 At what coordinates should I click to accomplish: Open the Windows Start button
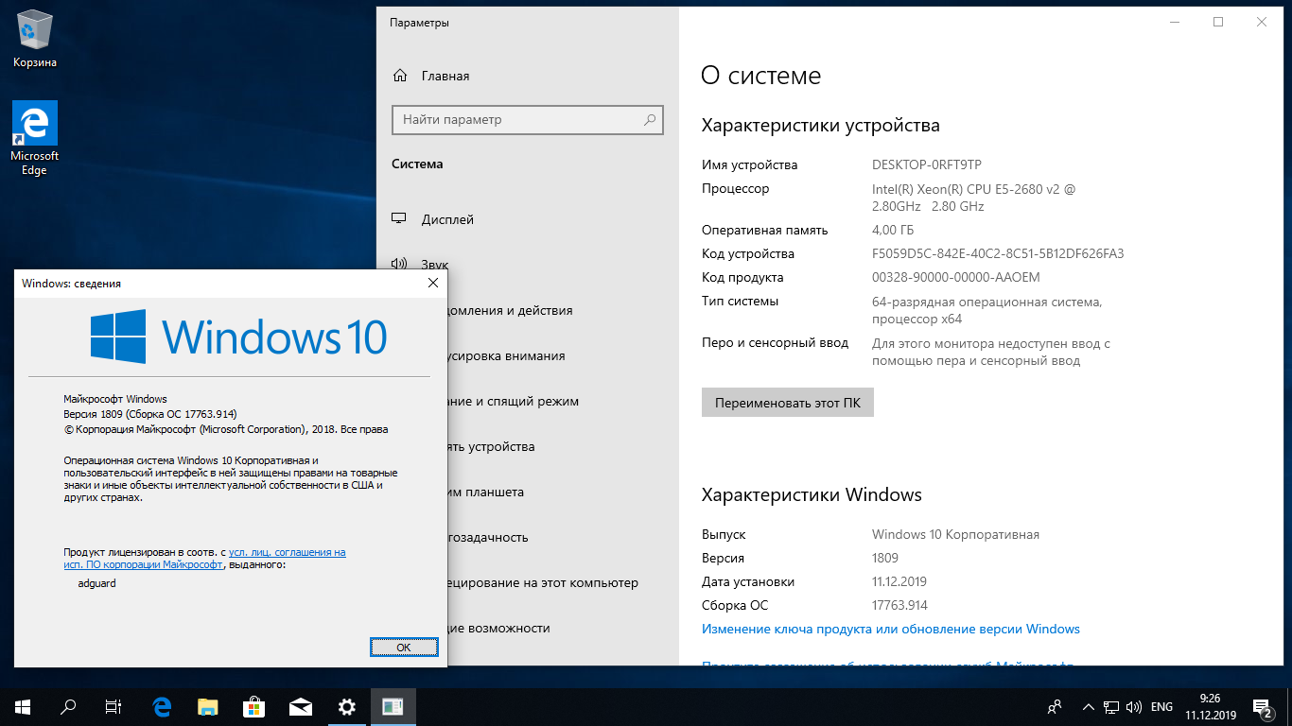pyautogui.click(x=23, y=706)
